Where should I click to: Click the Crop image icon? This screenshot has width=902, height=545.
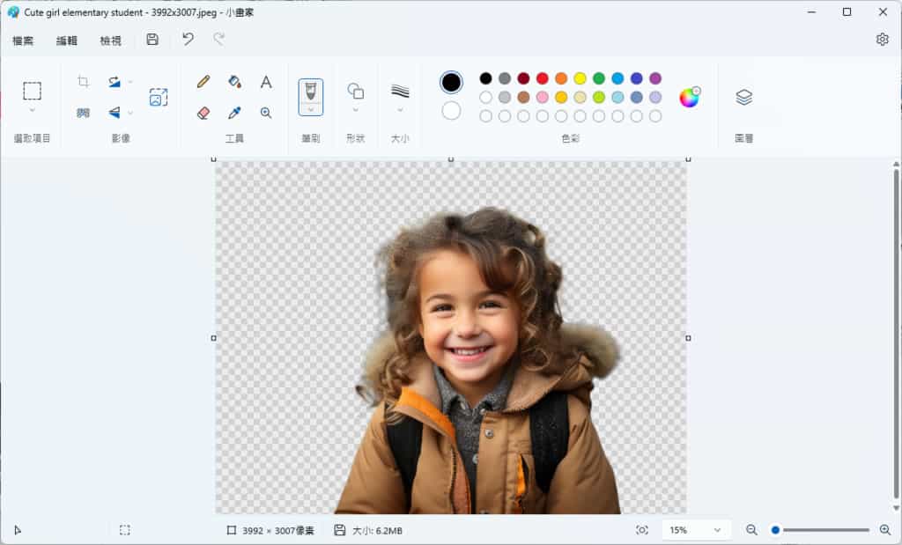84,82
